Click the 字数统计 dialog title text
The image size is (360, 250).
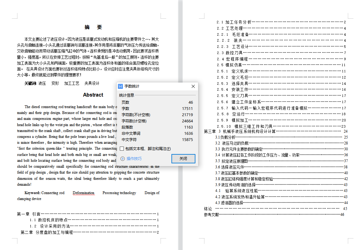click(132, 86)
